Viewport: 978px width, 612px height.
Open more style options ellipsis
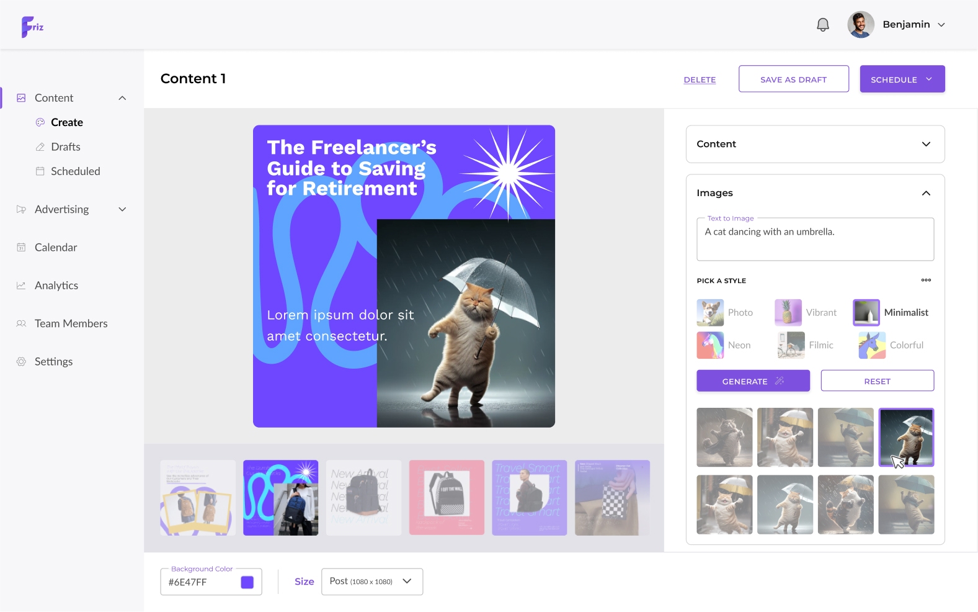pos(926,280)
